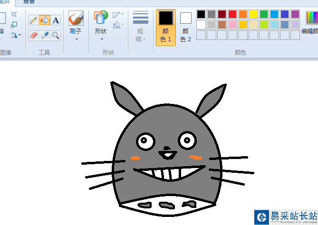The image size is (318, 225).
Task: Pick the light yellow cream swatch
Action: tap(253, 25)
